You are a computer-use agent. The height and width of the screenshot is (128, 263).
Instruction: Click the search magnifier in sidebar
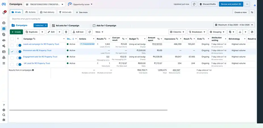click(4, 115)
